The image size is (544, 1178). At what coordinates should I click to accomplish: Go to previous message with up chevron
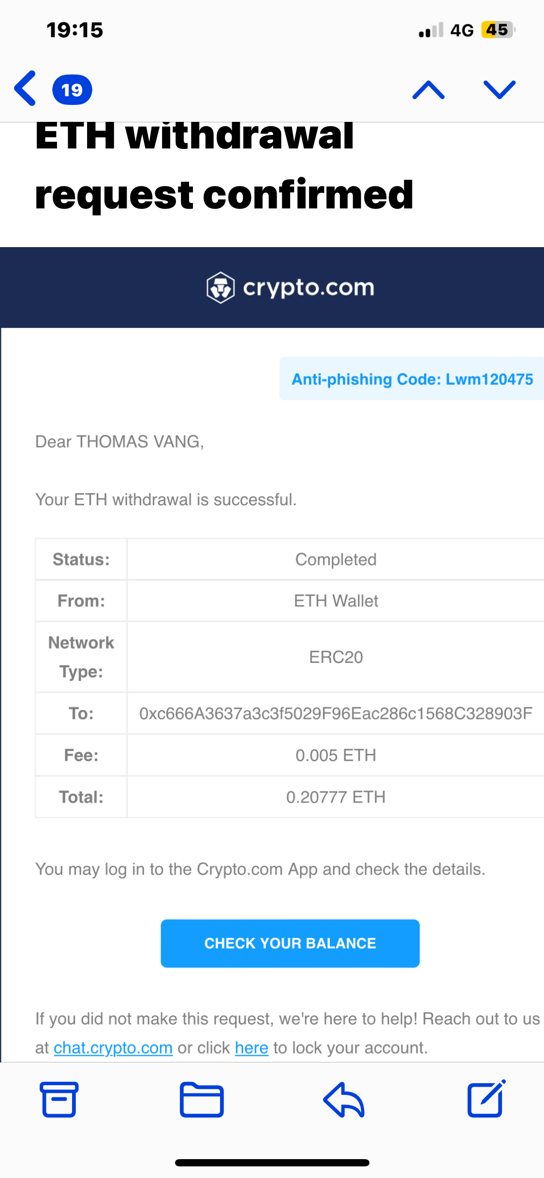[x=428, y=90]
